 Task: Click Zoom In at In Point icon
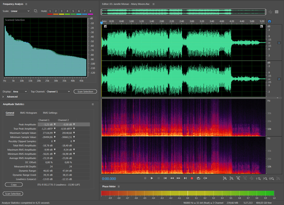[259, 179]
